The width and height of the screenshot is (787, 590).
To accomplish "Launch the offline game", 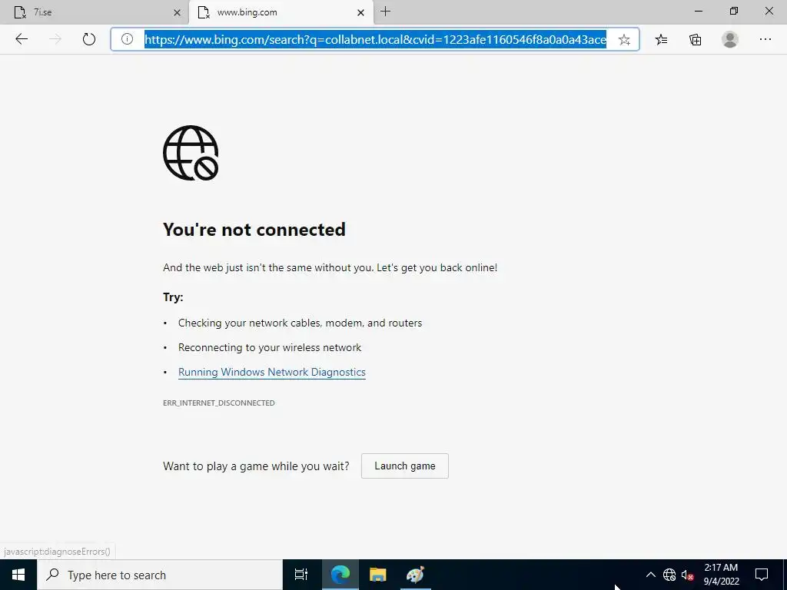I will [404, 466].
